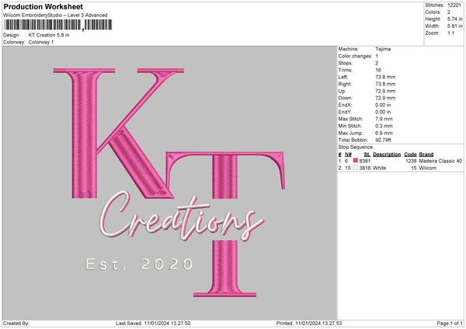Click the thread number 3818
Viewport: 466px width, 329px height.
click(365, 168)
